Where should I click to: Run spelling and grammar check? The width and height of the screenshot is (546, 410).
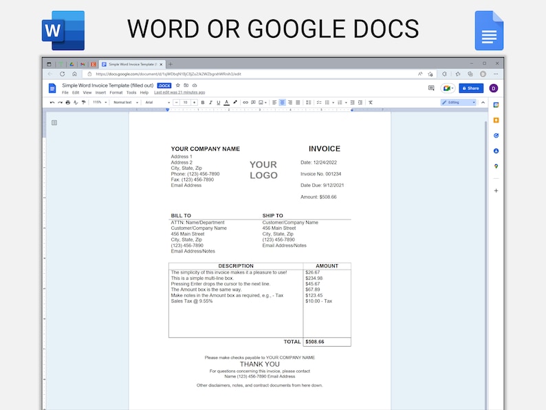pos(76,102)
